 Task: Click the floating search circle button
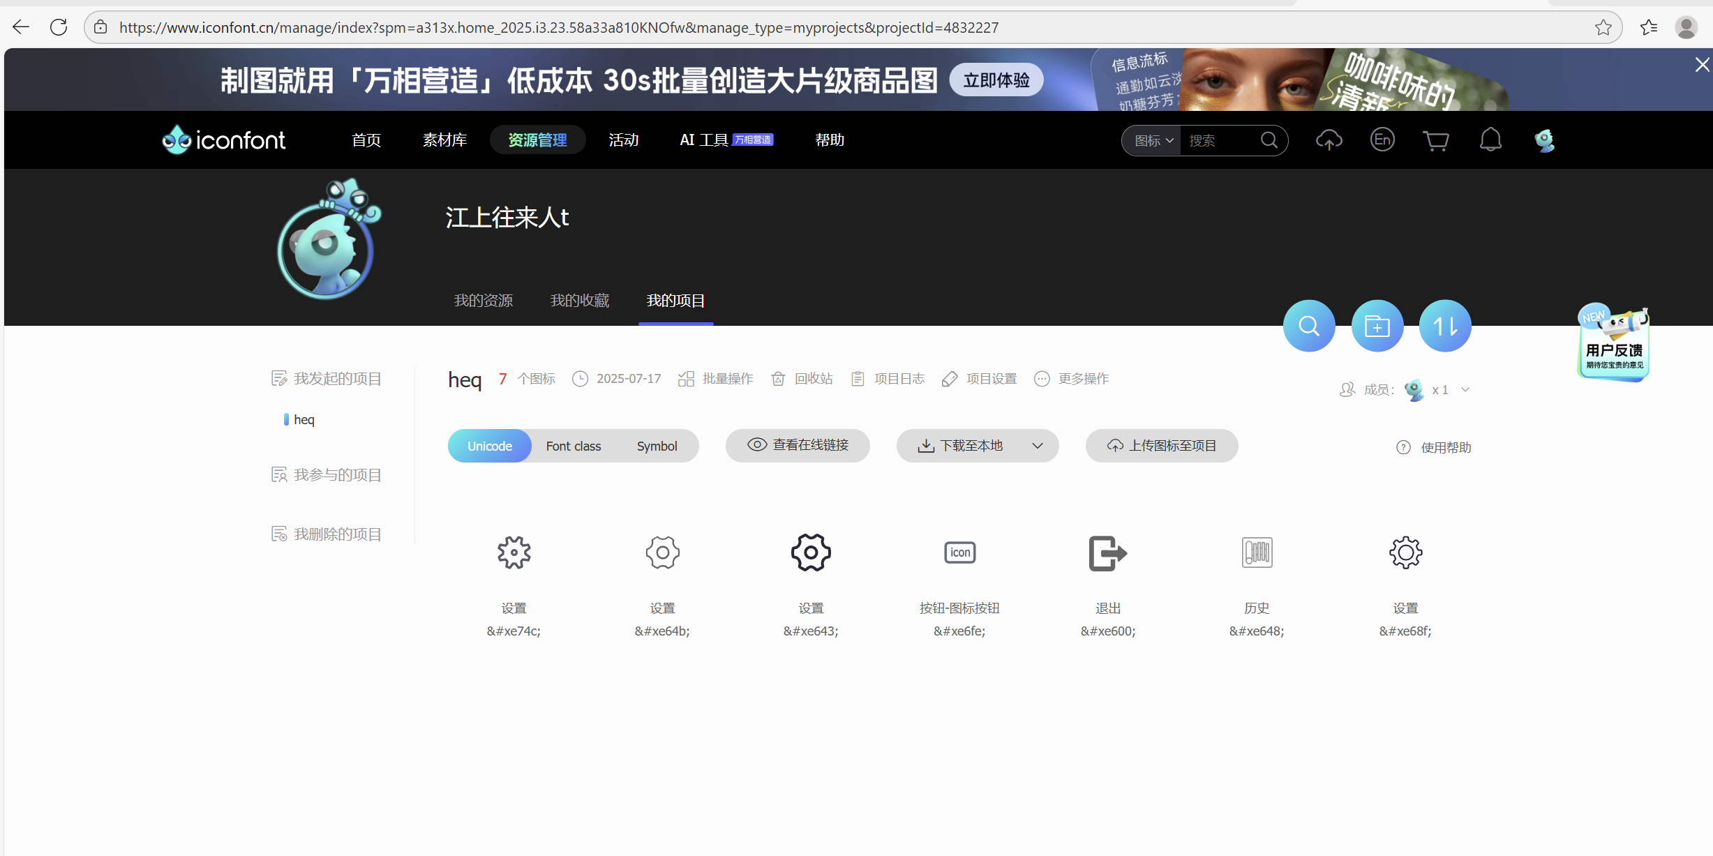tap(1308, 325)
